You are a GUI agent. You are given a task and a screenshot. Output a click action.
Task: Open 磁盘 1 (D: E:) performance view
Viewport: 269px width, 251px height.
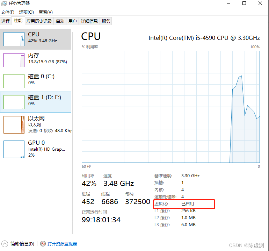(x=36, y=102)
